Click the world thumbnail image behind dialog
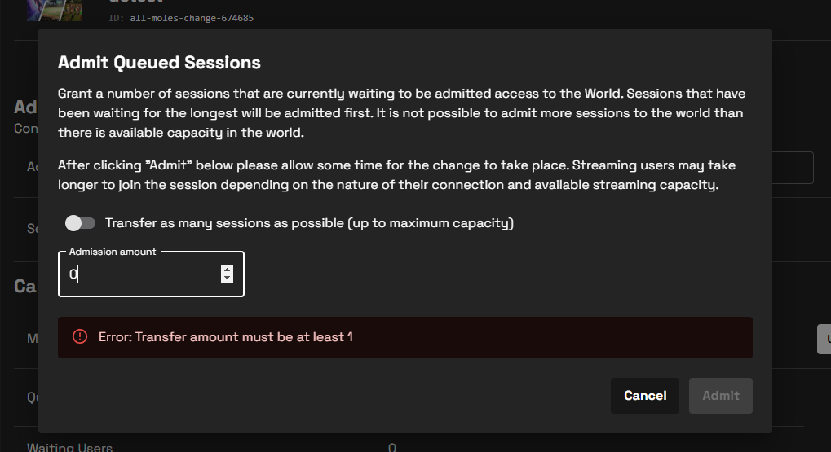Screen dimensions: 831x452 pos(60,10)
